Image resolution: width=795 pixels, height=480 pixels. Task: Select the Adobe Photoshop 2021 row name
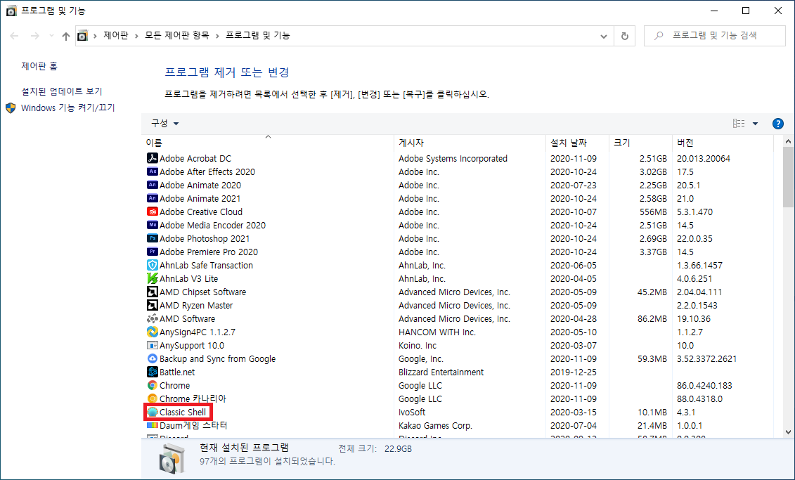(x=205, y=238)
